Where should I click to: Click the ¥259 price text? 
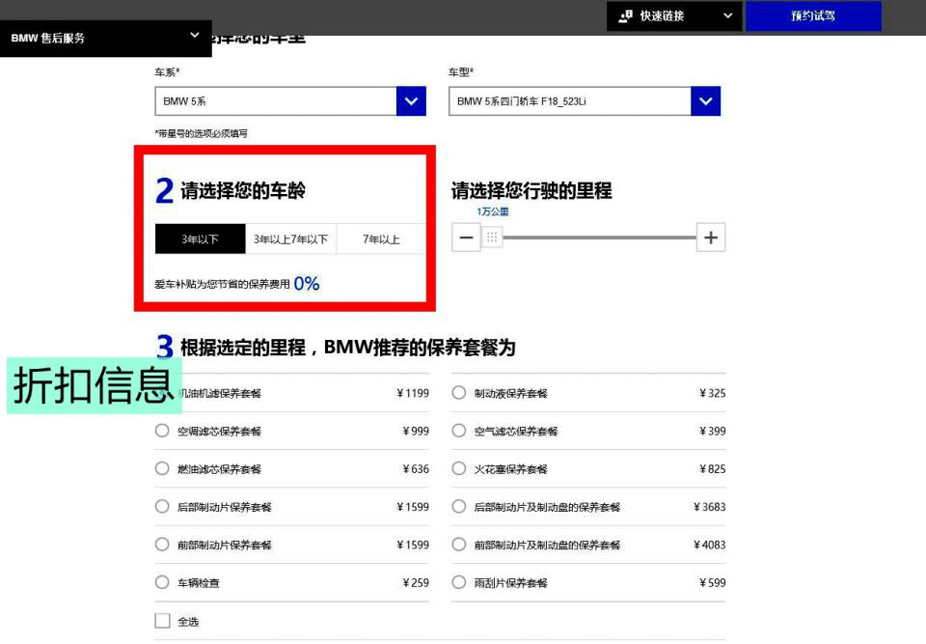(x=416, y=582)
